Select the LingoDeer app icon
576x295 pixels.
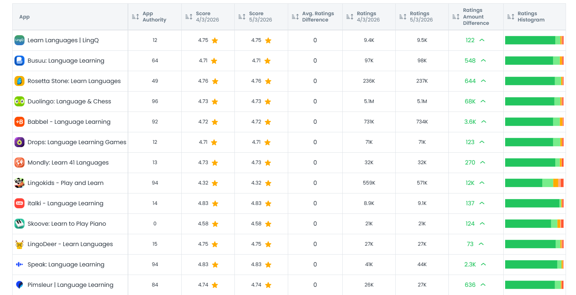click(19, 244)
